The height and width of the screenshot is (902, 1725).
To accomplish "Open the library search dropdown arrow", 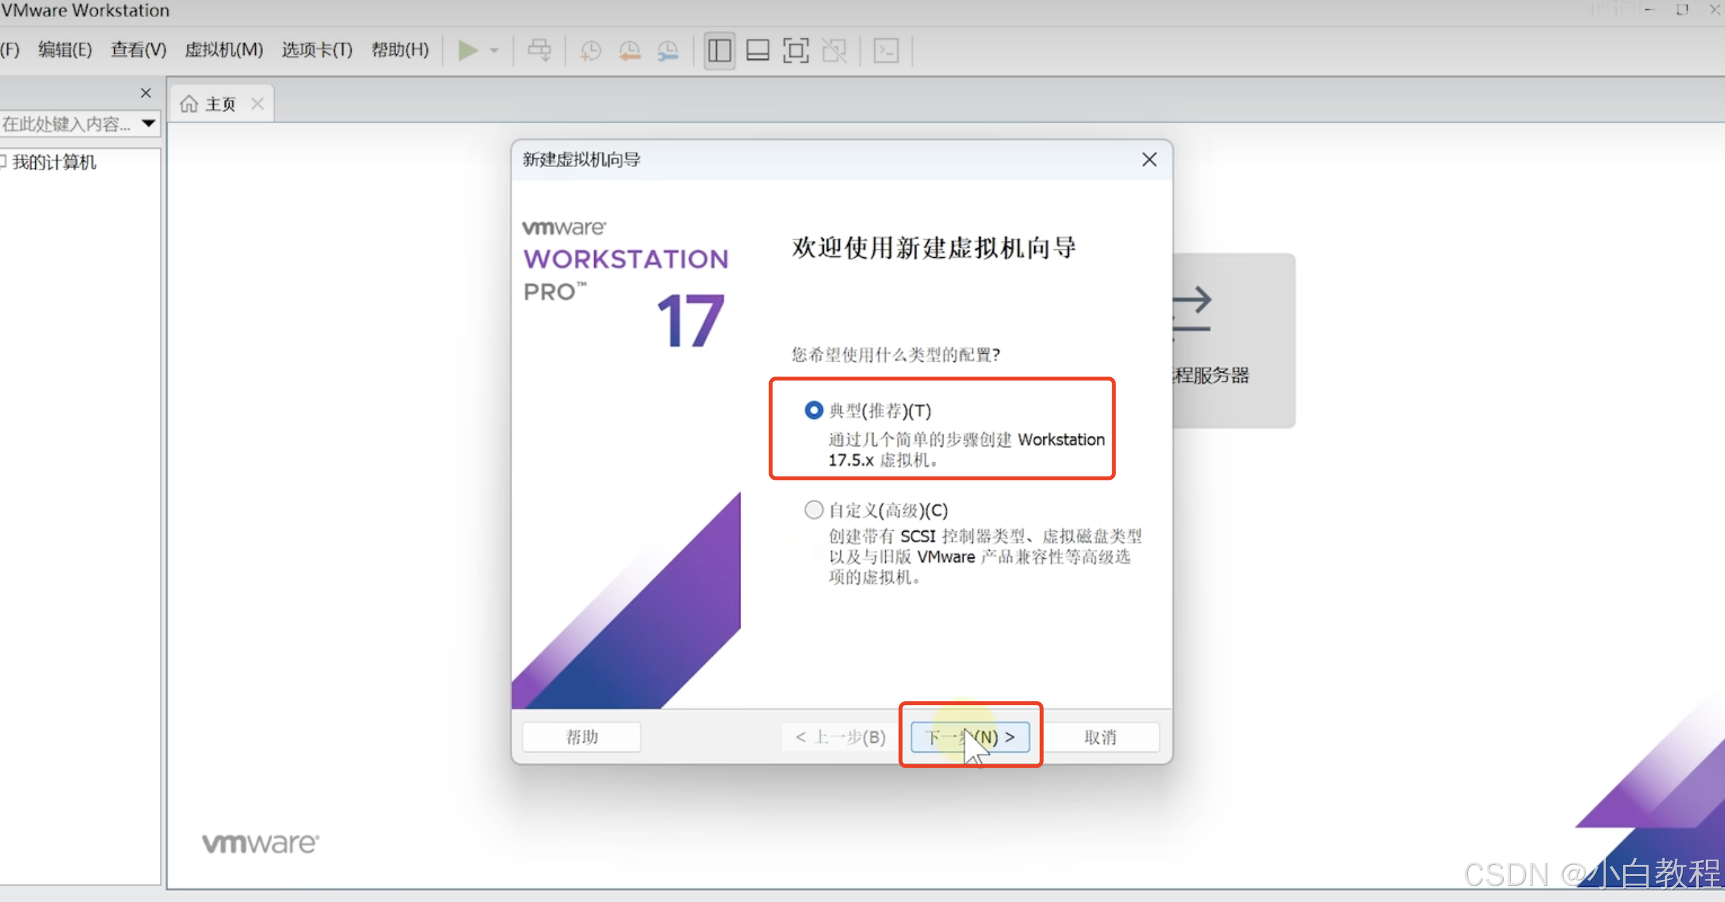I will pyautogui.click(x=149, y=123).
